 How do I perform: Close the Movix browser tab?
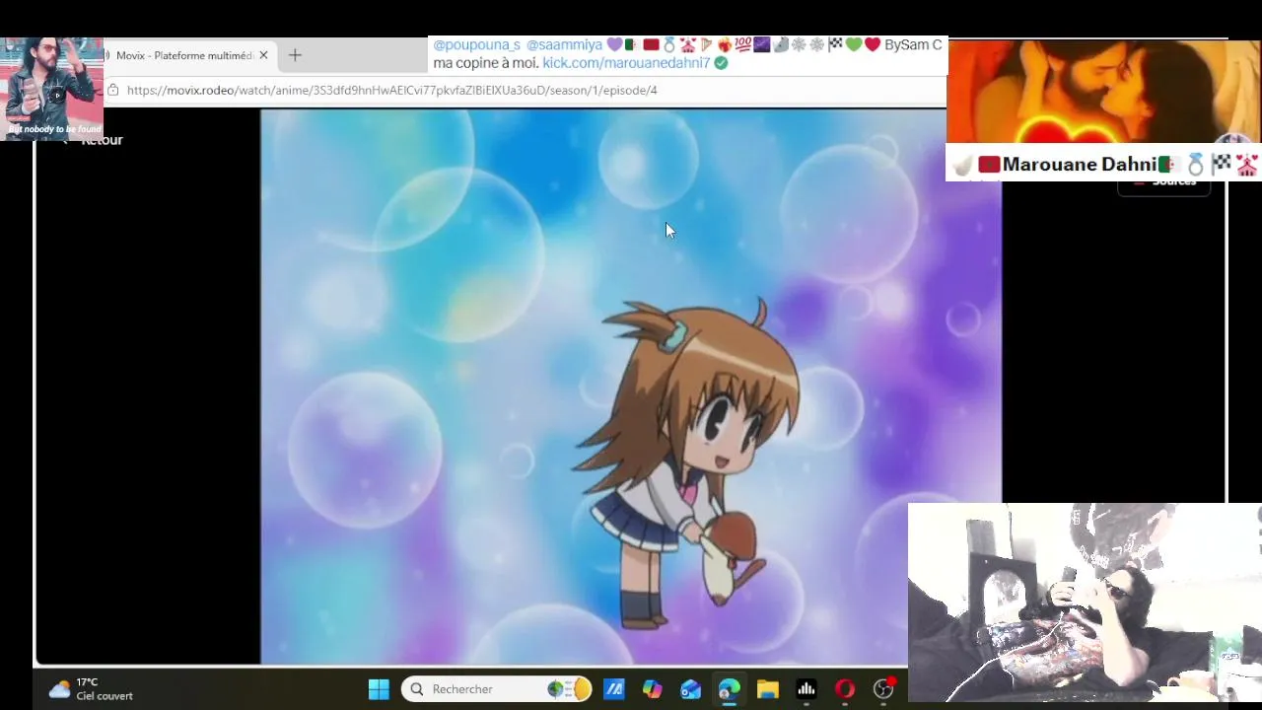tap(263, 55)
